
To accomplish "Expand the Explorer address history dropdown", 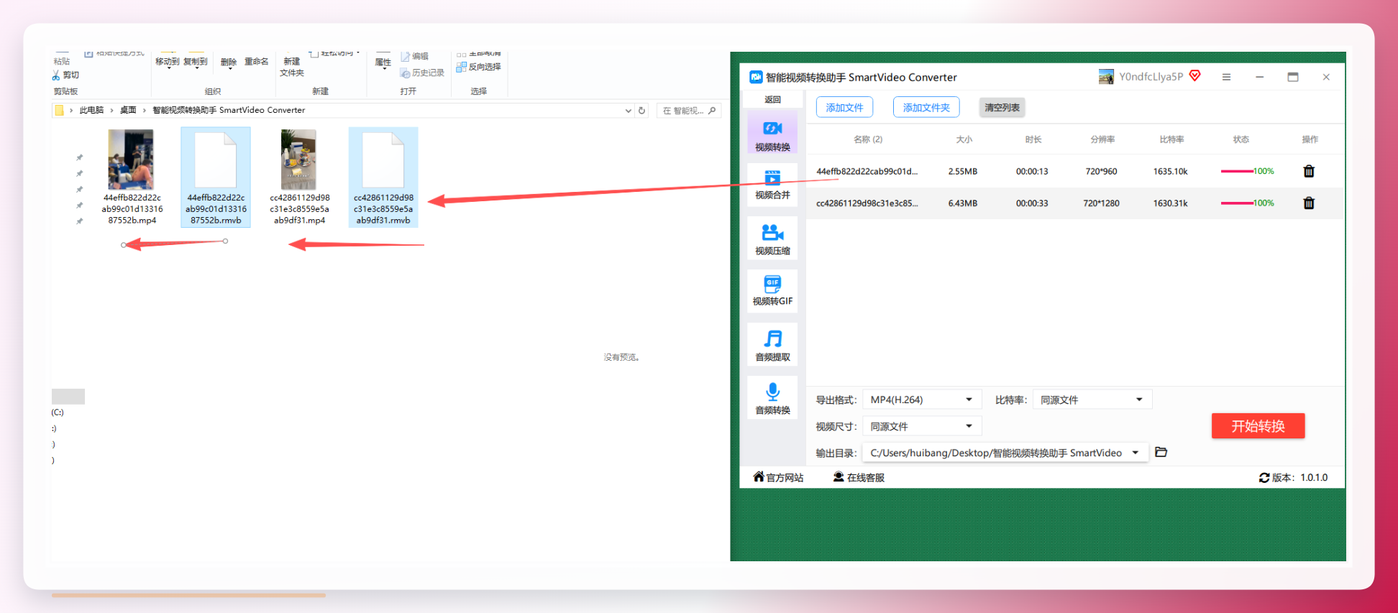I will pyautogui.click(x=628, y=111).
